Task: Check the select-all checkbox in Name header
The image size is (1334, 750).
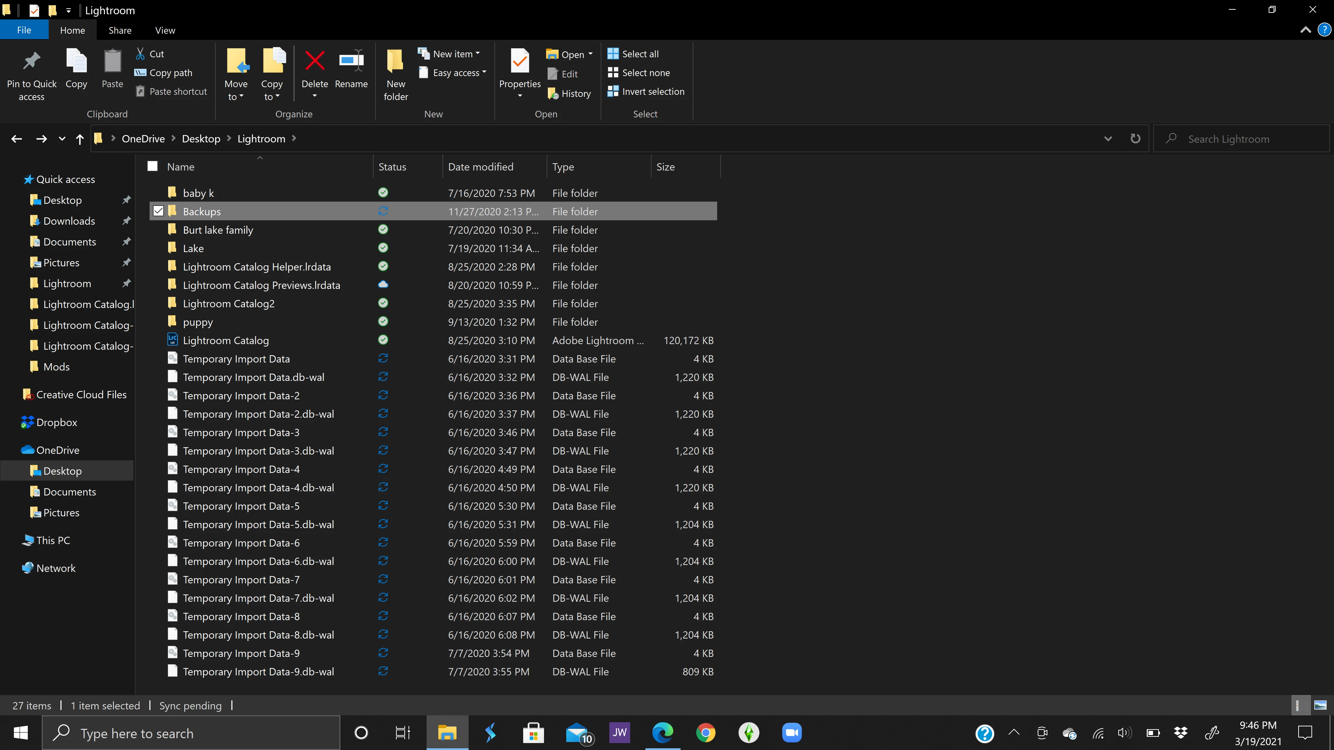Action: [152, 166]
